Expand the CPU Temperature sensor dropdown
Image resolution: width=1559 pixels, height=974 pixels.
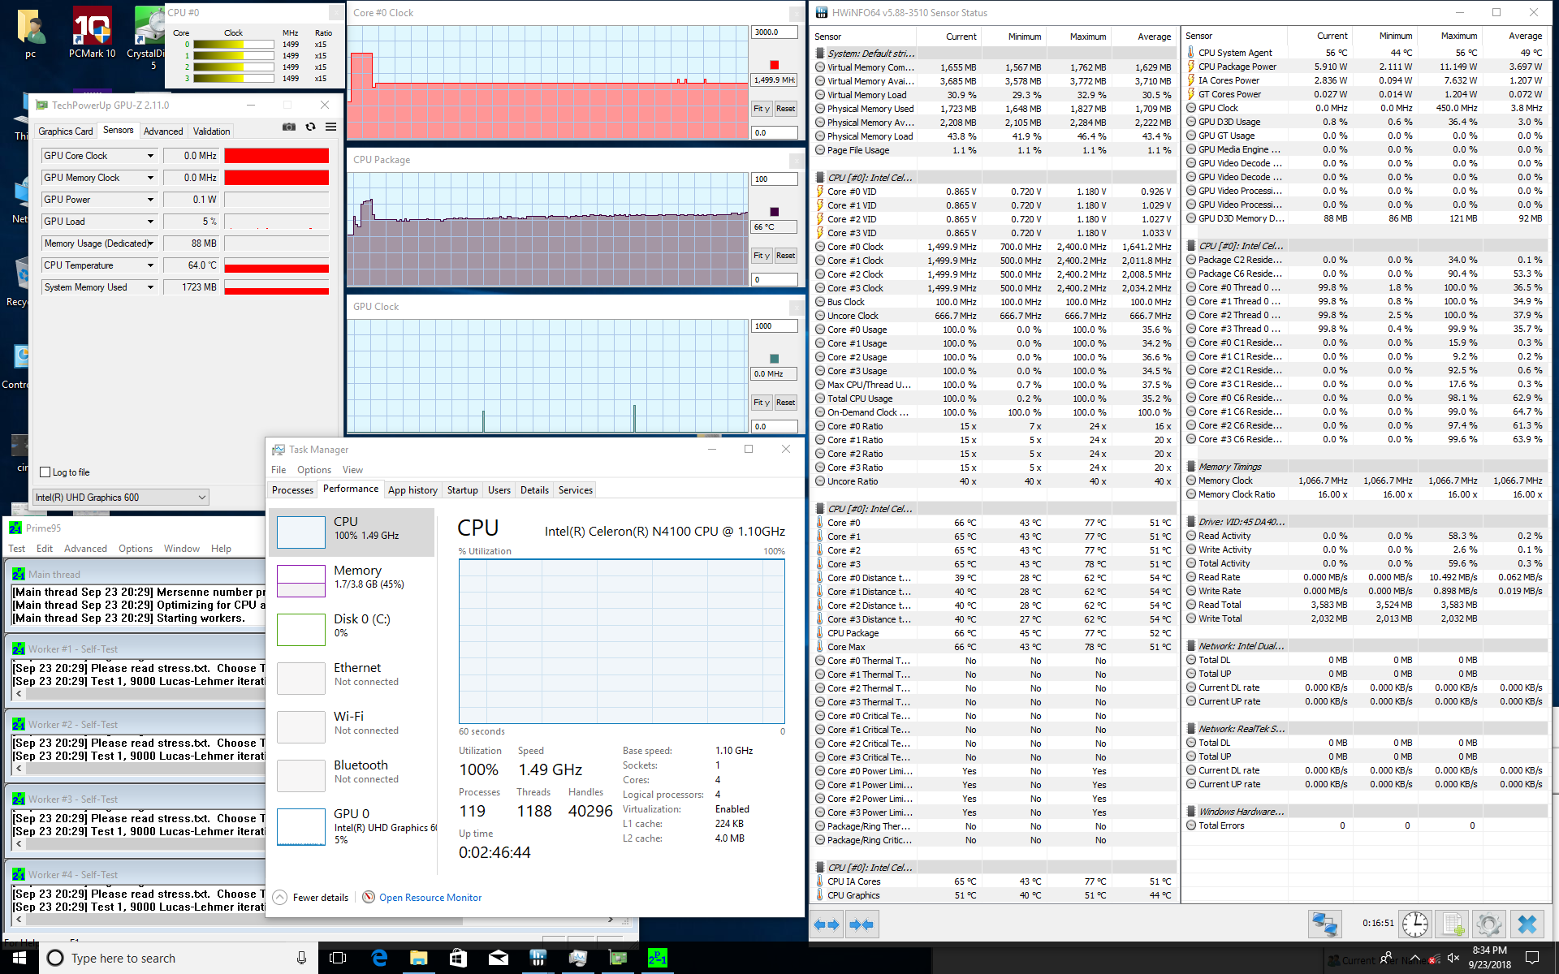tap(150, 265)
